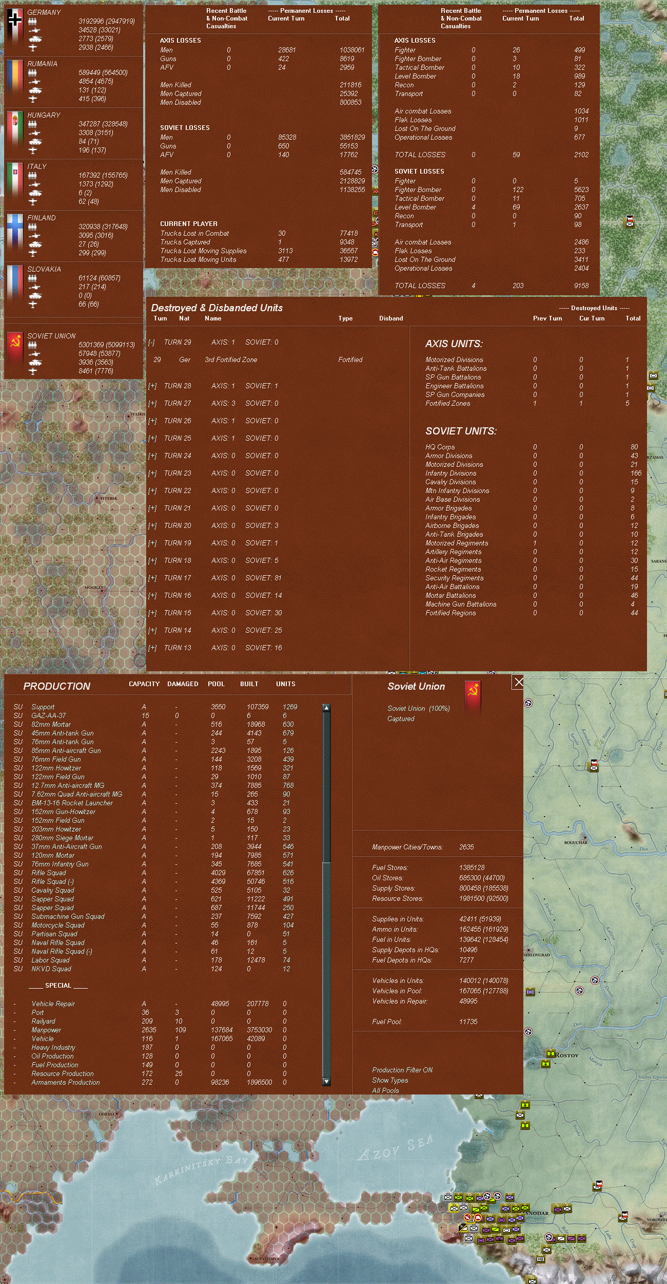Click the production list scroll down arrow
Image resolution: width=667 pixels, height=1284 pixels.
[326, 1082]
